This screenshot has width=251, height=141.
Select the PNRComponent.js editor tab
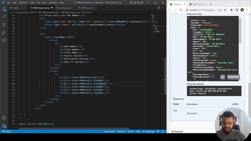41,8
